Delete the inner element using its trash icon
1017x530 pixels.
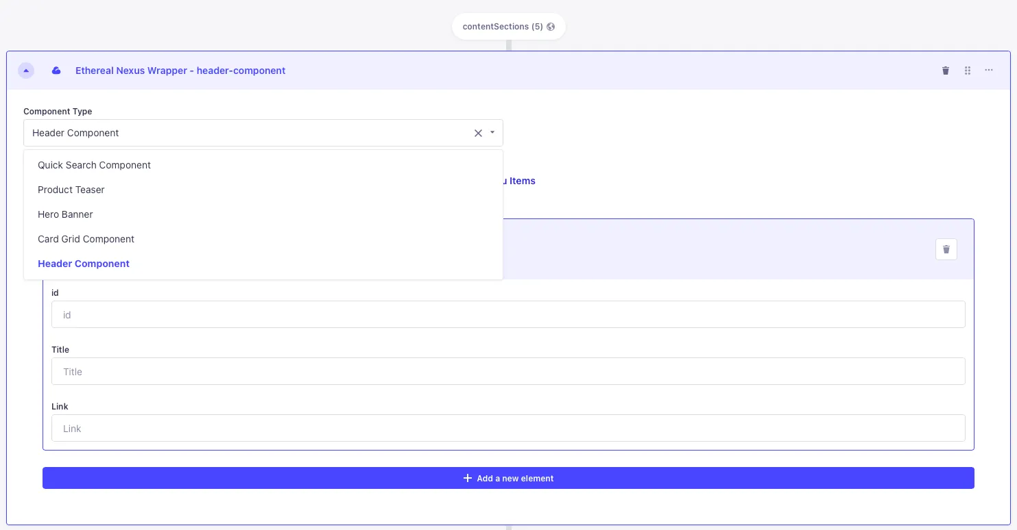pos(946,249)
